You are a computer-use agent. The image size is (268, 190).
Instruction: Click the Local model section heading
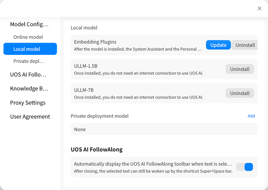tap(84, 28)
